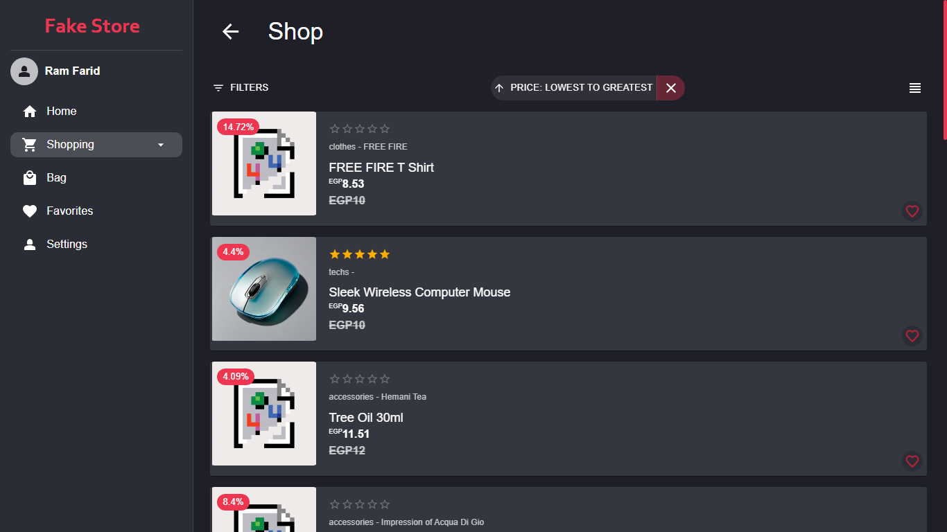Favorite the FREE FIRE T Shirt
Image resolution: width=947 pixels, height=532 pixels.
coord(912,211)
